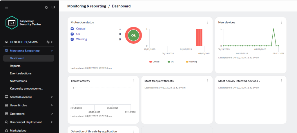The height and width of the screenshot is (133, 297).
Task: Open Threat activity widget options menu
Action: [134, 81]
